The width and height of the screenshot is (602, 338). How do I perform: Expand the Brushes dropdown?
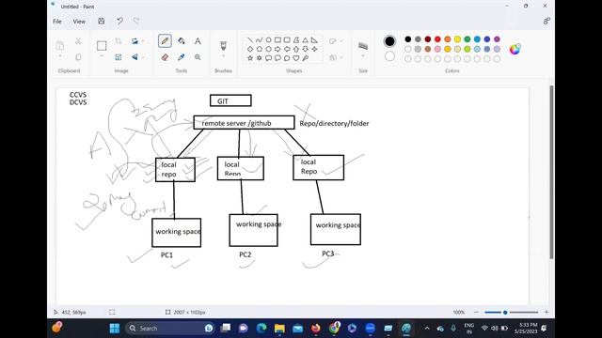point(223,56)
